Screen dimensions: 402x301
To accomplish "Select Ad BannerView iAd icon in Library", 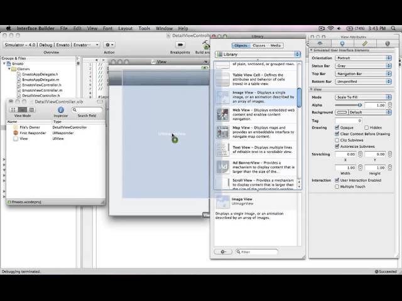I will (x=222, y=167).
